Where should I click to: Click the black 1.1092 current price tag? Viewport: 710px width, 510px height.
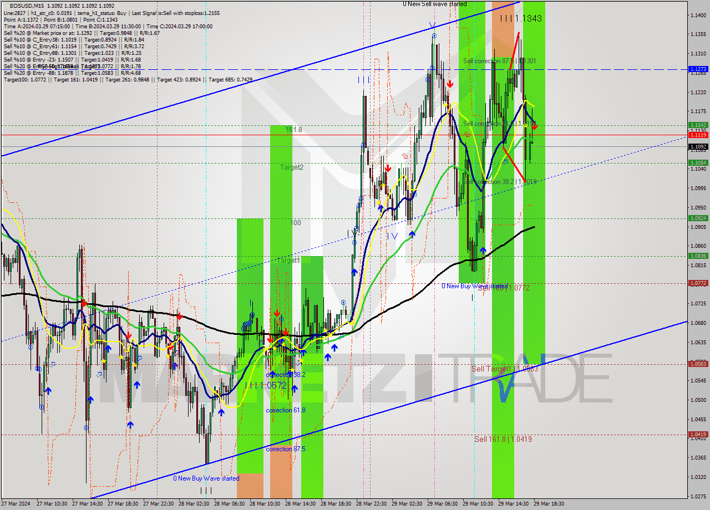[x=697, y=146]
